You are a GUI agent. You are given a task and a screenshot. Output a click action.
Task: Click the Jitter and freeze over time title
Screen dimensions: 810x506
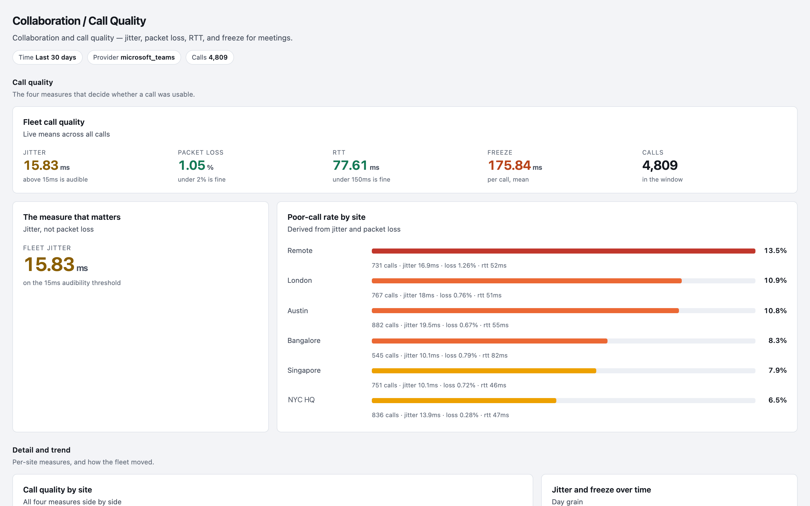pos(602,490)
